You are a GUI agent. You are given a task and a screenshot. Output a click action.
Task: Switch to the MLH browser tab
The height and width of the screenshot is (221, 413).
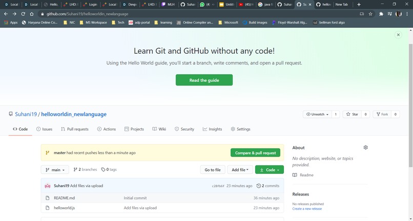coord(169,5)
